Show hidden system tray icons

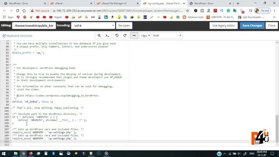225,154
